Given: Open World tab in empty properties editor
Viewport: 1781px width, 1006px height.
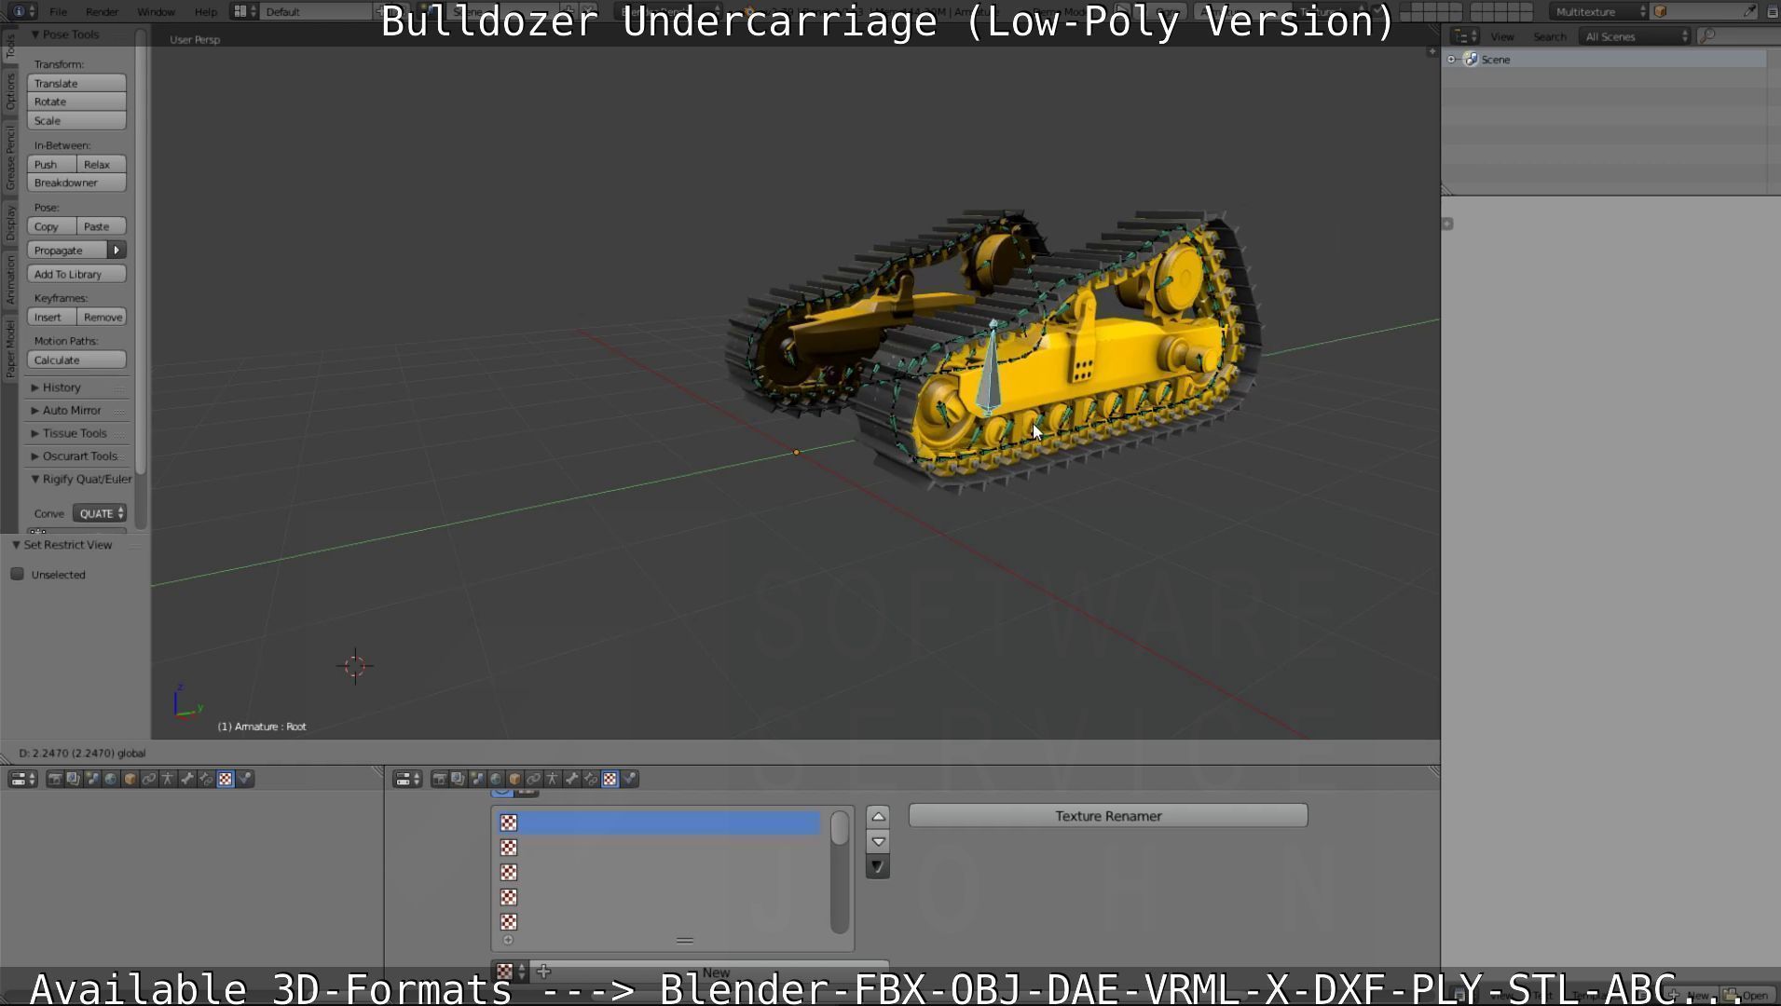Looking at the screenshot, I should (111, 779).
